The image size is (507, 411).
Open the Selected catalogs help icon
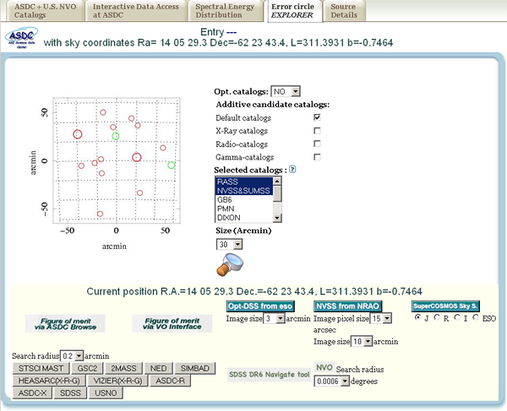click(292, 170)
